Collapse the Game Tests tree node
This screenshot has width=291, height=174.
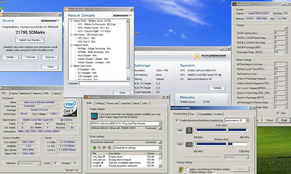(71, 21)
